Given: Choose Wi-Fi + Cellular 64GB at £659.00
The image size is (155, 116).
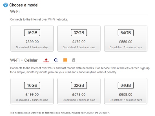Looking at the screenshot, I should click(x=126, y=91).
